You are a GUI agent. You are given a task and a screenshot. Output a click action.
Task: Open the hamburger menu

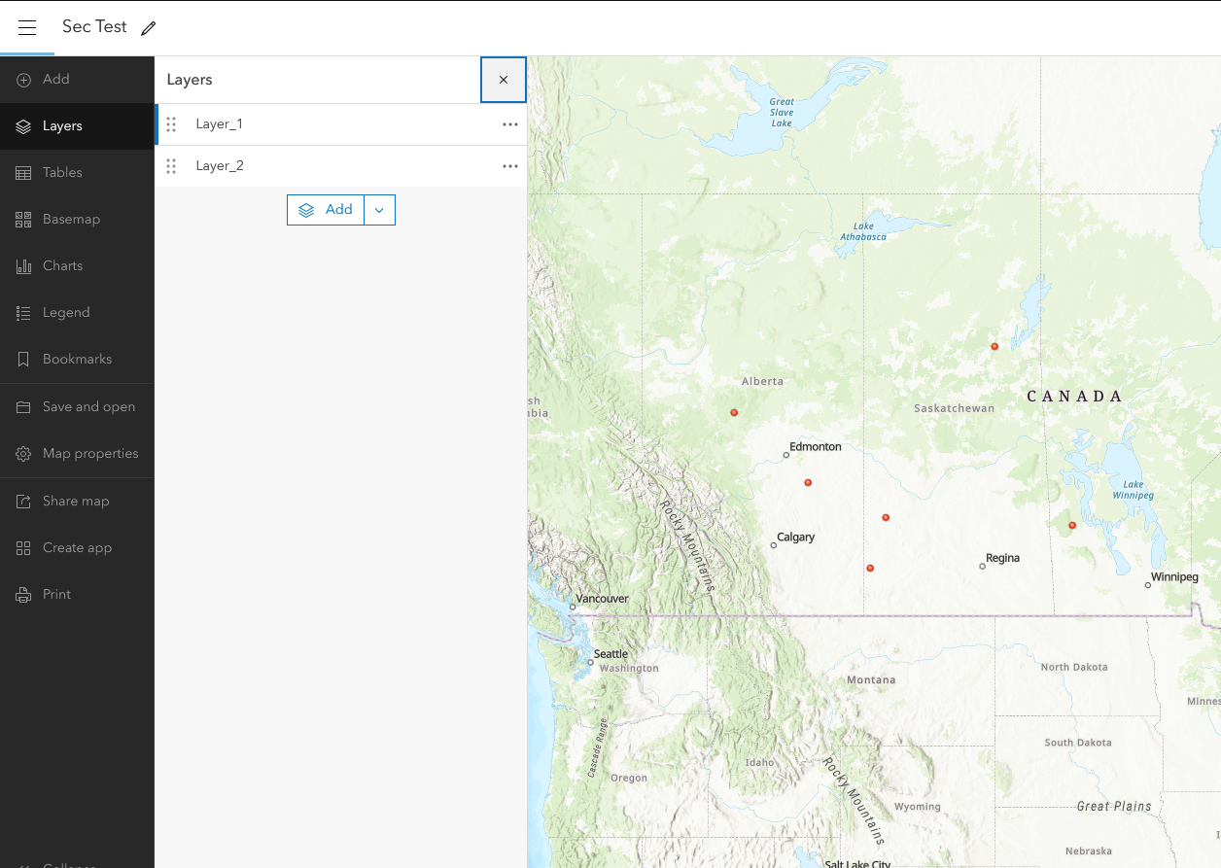click(x=27, y=27)
